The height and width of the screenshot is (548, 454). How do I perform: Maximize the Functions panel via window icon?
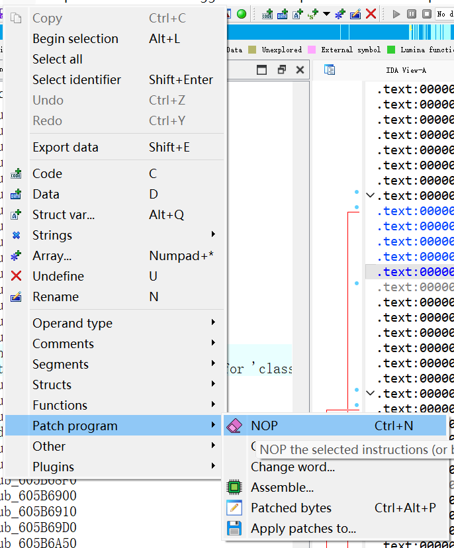262,70
